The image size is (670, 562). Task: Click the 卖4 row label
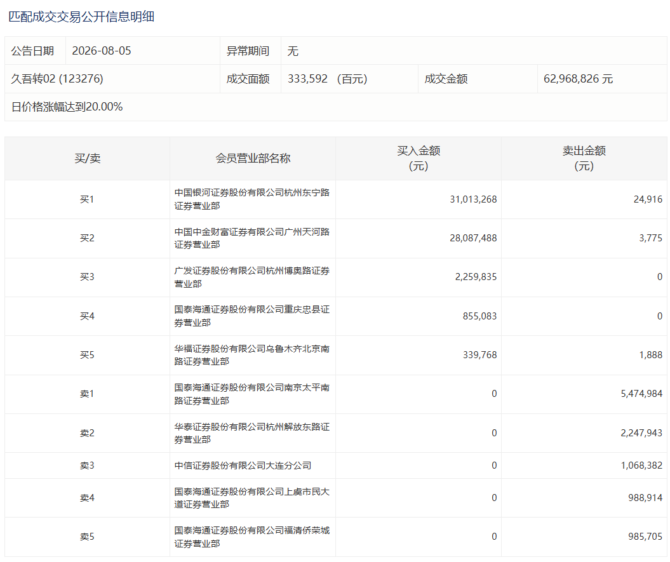point(87,498)
